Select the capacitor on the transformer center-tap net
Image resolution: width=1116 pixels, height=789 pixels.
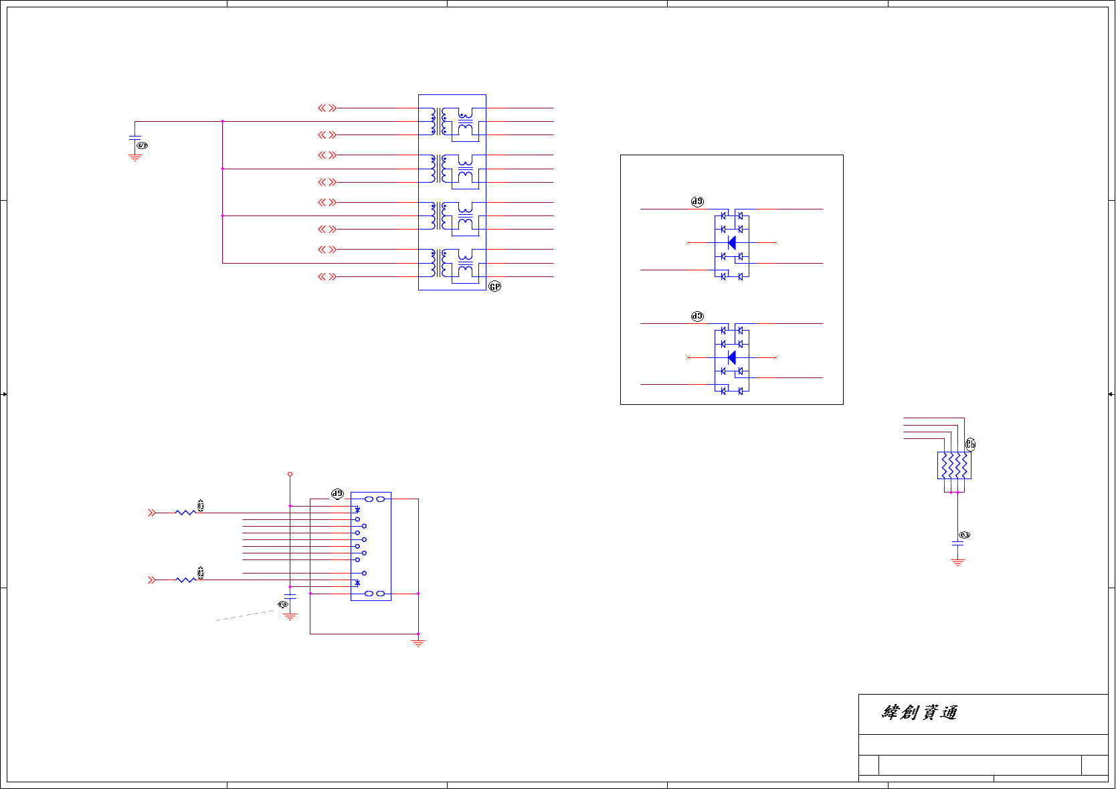pyautogui.click(x=135, y=138)
